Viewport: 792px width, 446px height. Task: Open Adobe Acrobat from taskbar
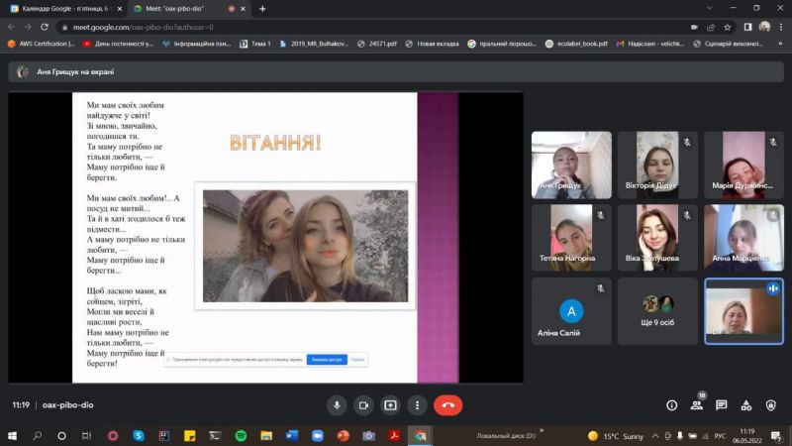[x=394, y=435]
